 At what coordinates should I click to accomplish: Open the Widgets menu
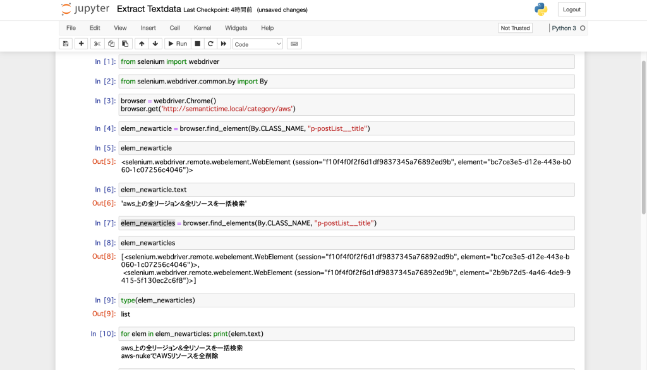(x=236, y=28)
